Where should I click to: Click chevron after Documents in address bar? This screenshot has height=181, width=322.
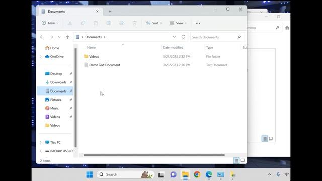coord(105,37)
